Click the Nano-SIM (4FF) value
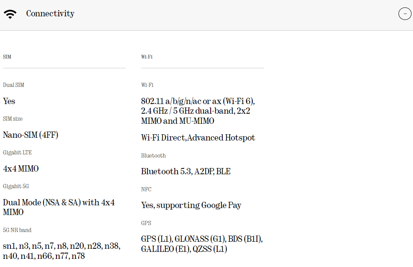This screenshot has width=413, height=267. pyautogui.click(x=30, y=135)
